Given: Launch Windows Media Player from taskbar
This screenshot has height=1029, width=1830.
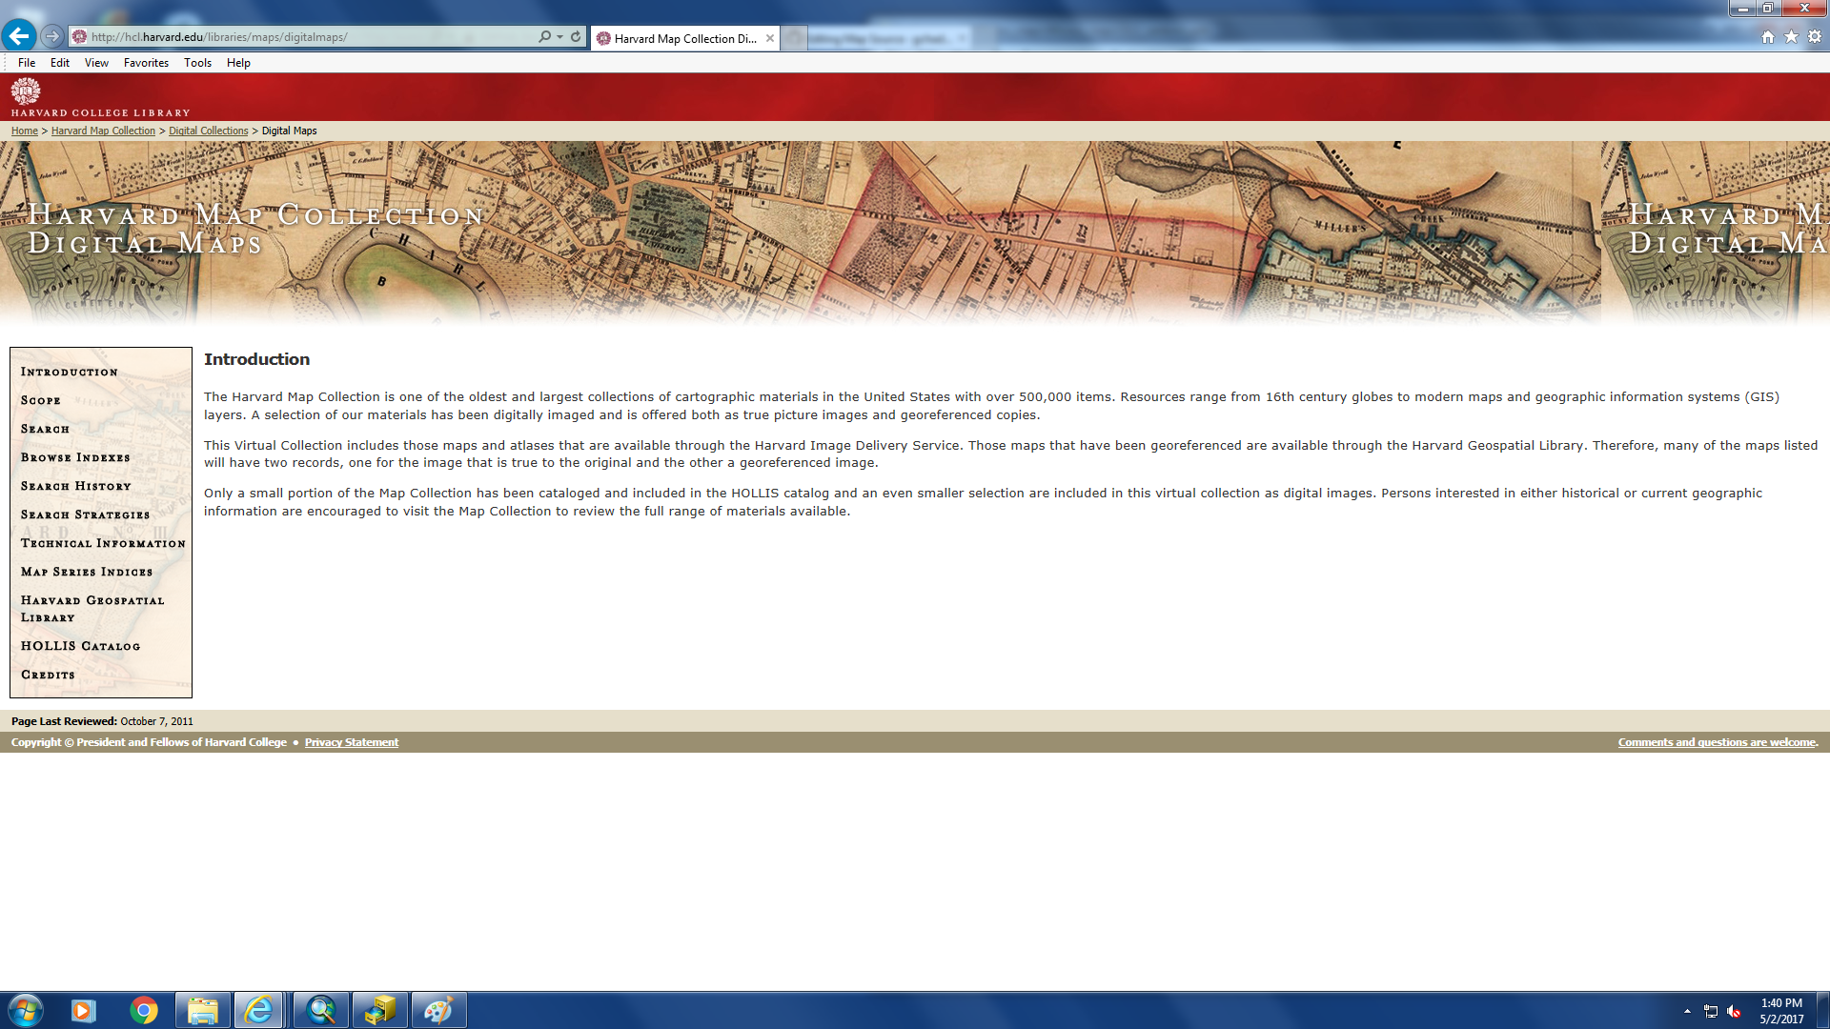Looking at the screenshot, I should (x=84, y=1010).
